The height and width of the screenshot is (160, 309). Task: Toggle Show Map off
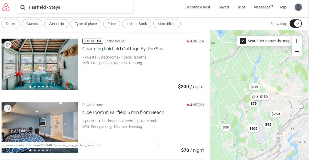click(x=295, y=23)
